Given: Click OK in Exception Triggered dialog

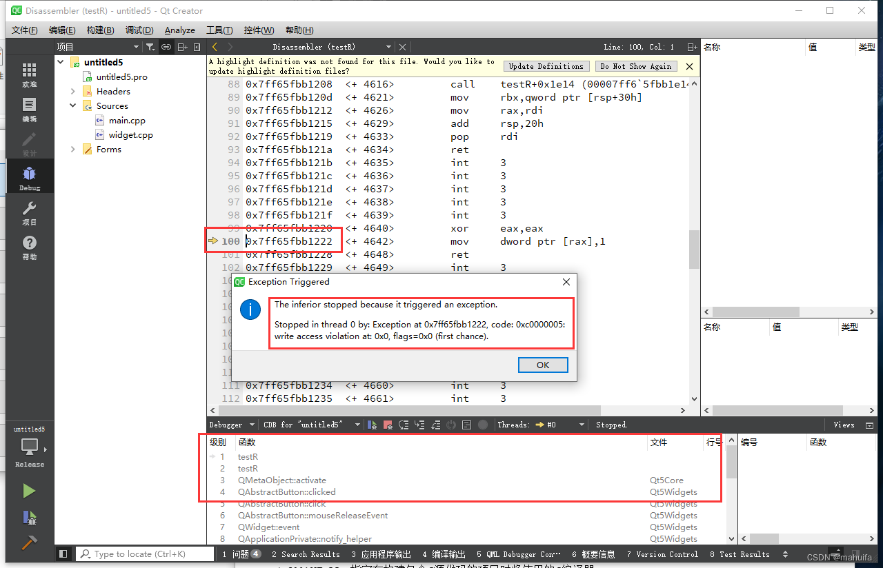Looking at the screenshot, I should pyautogui.click(x=543, y=365).
